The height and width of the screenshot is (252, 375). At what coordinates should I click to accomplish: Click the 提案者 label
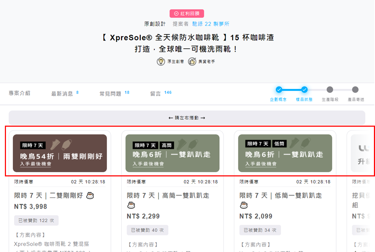(x=181, y=24)
